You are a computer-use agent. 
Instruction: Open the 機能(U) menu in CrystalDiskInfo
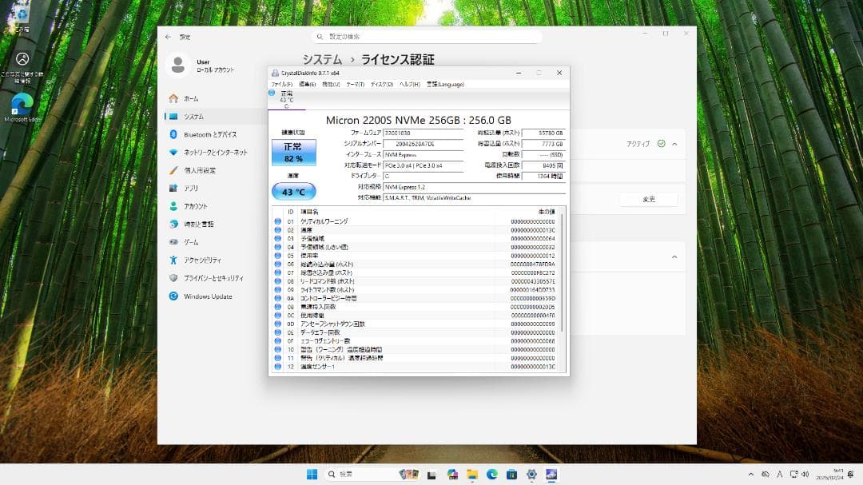coord(331,84)
